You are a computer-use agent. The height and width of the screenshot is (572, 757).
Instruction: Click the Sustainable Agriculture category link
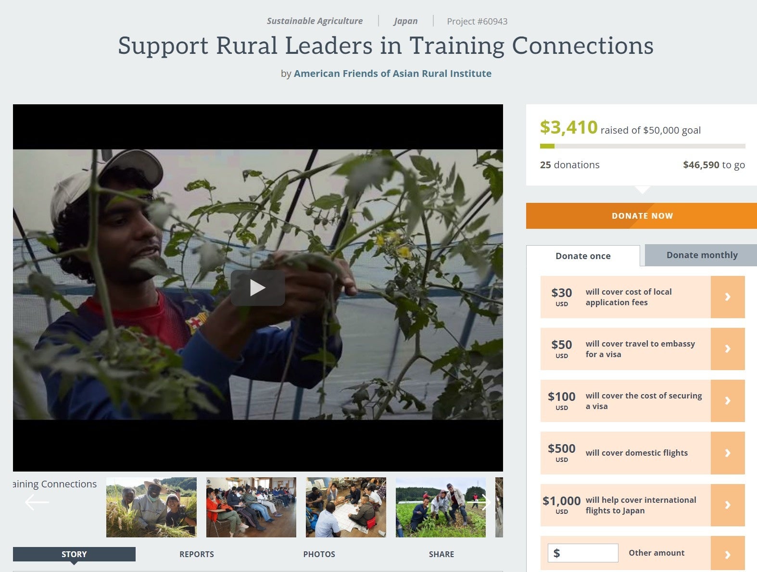315,21
